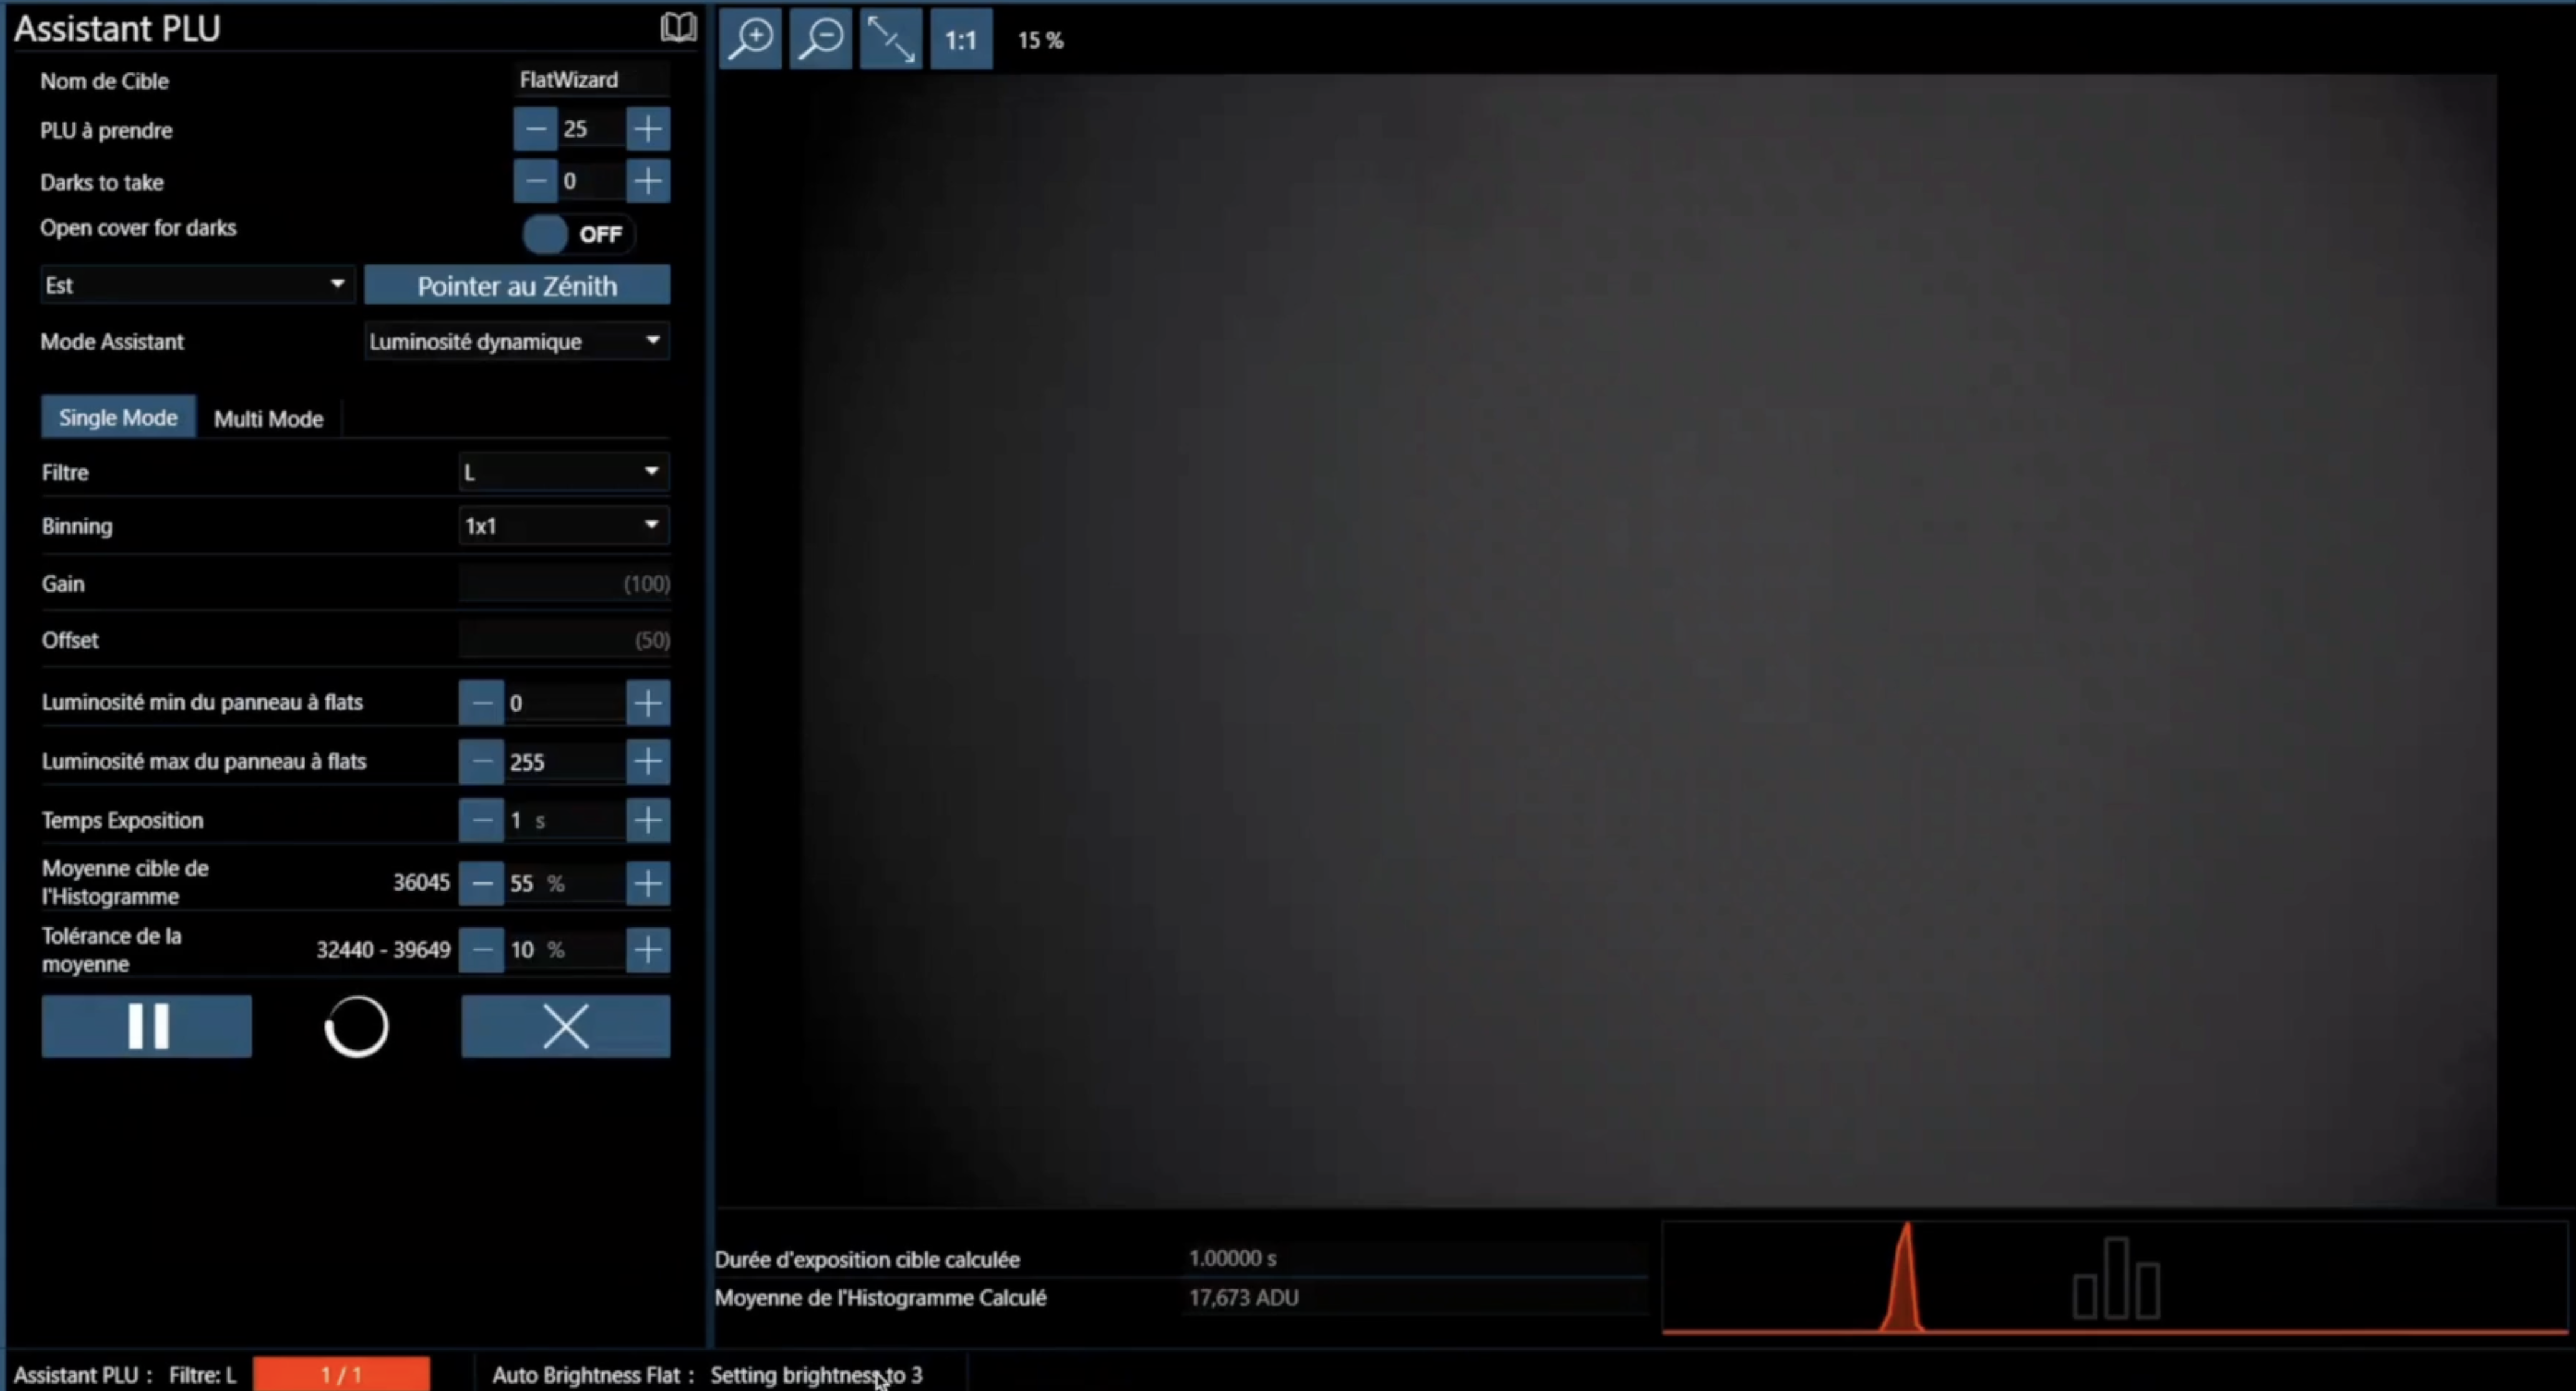2576x1391 pixels.
Task: Select the Single Mode tab
Action: pos(118,418)
